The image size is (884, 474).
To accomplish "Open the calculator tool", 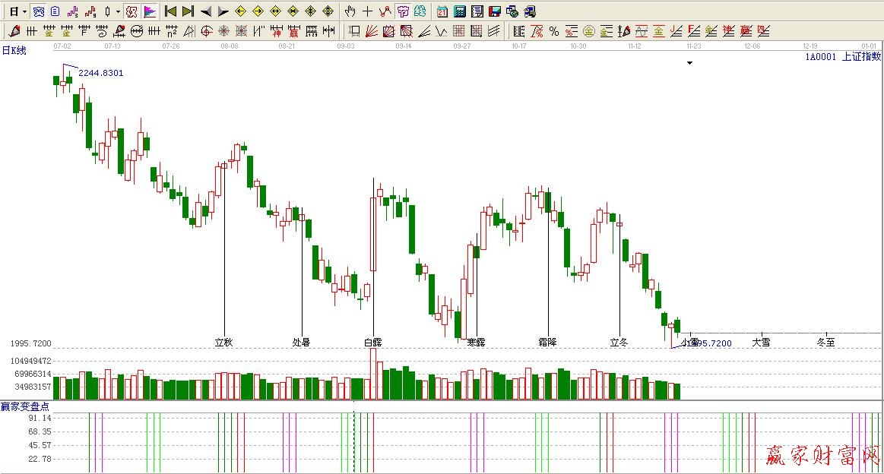I will (460, 11).
